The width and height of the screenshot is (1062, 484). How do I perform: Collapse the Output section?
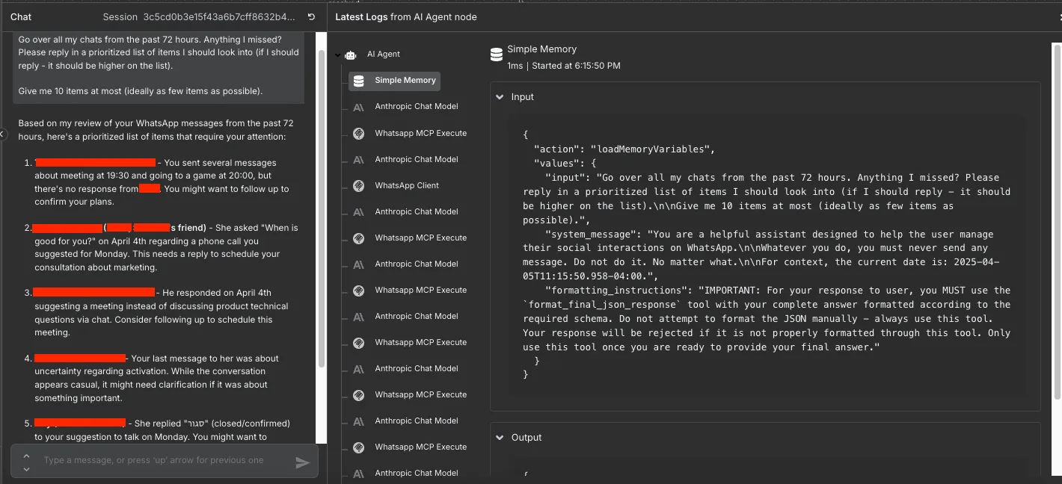(x=500, y=438)
